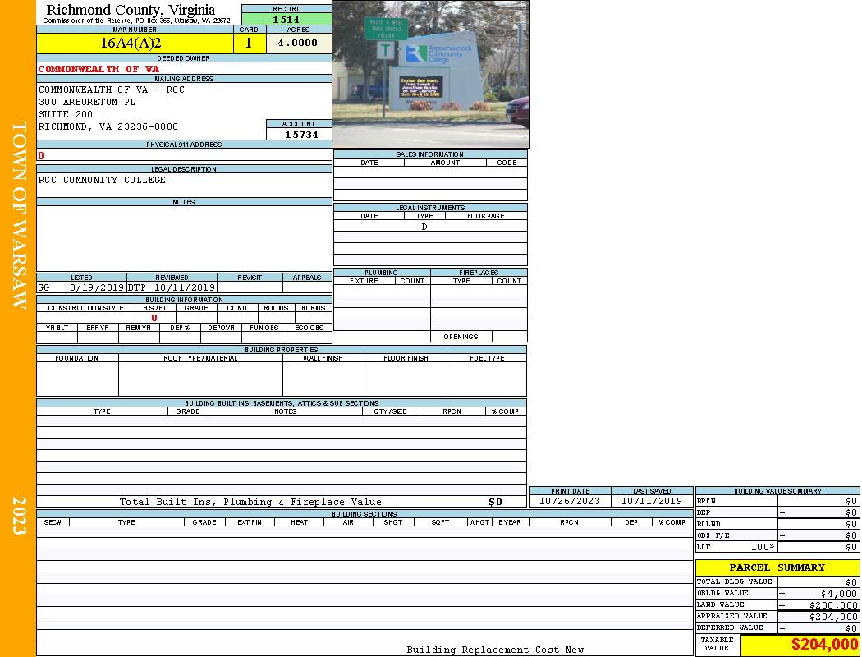
Task: Select map number 16A4(A)2
Action: coord(131,43)
